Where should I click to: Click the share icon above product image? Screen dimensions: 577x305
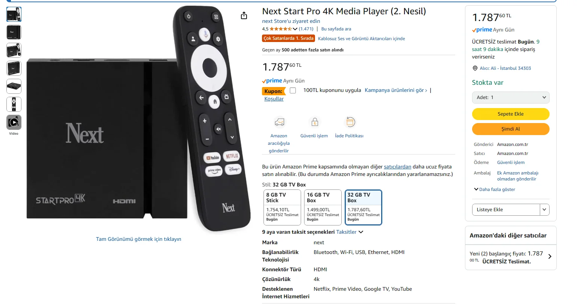click(x=244, y=15)
